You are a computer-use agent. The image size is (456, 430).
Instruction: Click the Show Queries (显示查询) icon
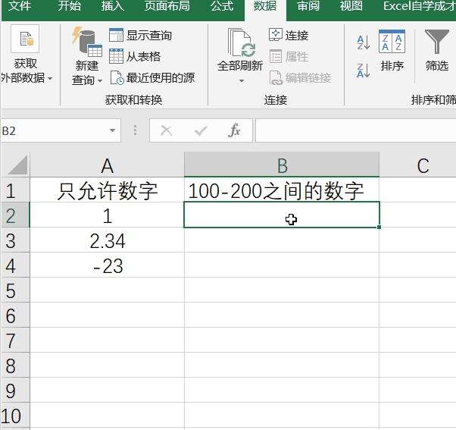pos(117,35)
